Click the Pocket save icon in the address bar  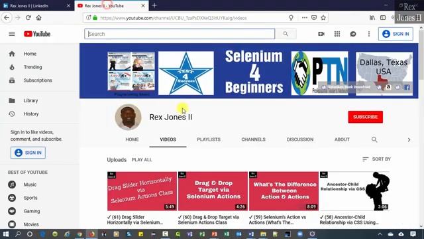tap(313, 18)
